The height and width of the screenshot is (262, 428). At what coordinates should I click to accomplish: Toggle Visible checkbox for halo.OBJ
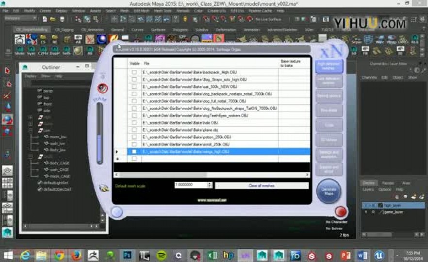(x=134, y=123)
